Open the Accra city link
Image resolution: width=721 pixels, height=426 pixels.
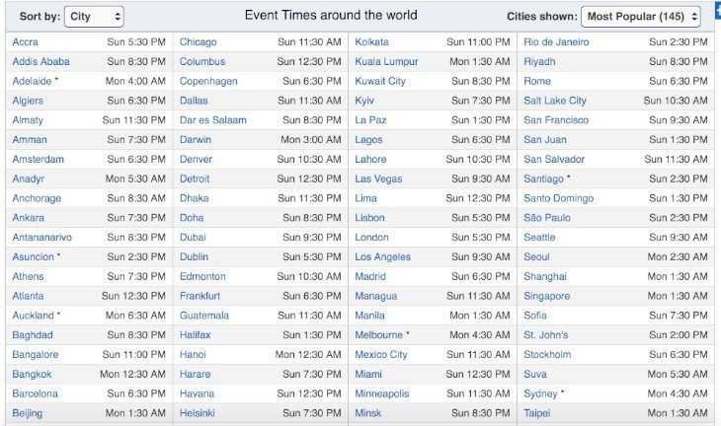pos(26,41)
